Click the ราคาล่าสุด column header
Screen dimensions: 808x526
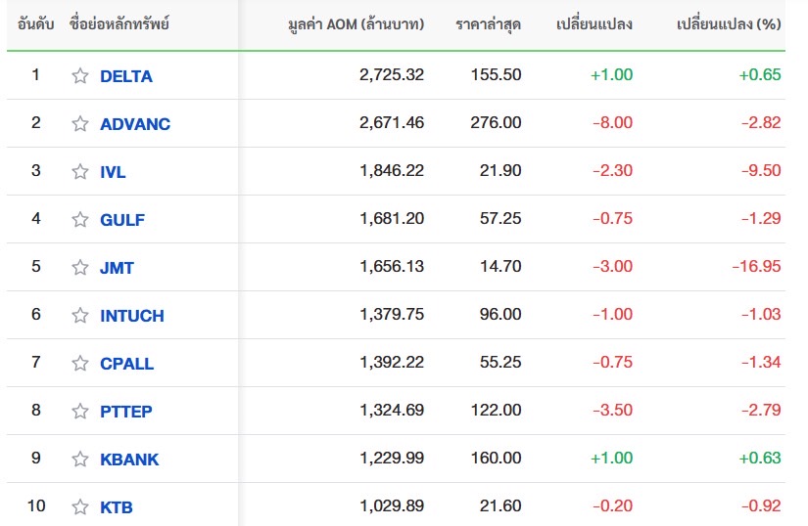coord(488,23)
